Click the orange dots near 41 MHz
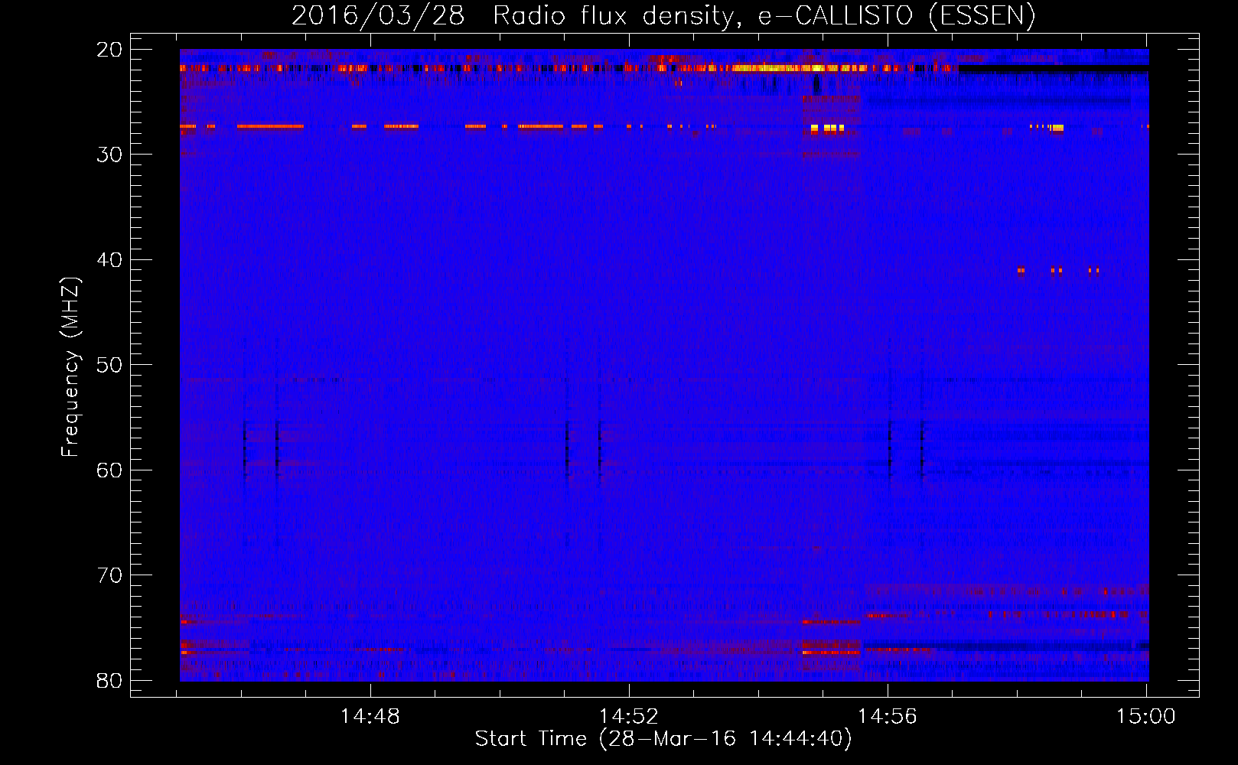 point(1058,270)
